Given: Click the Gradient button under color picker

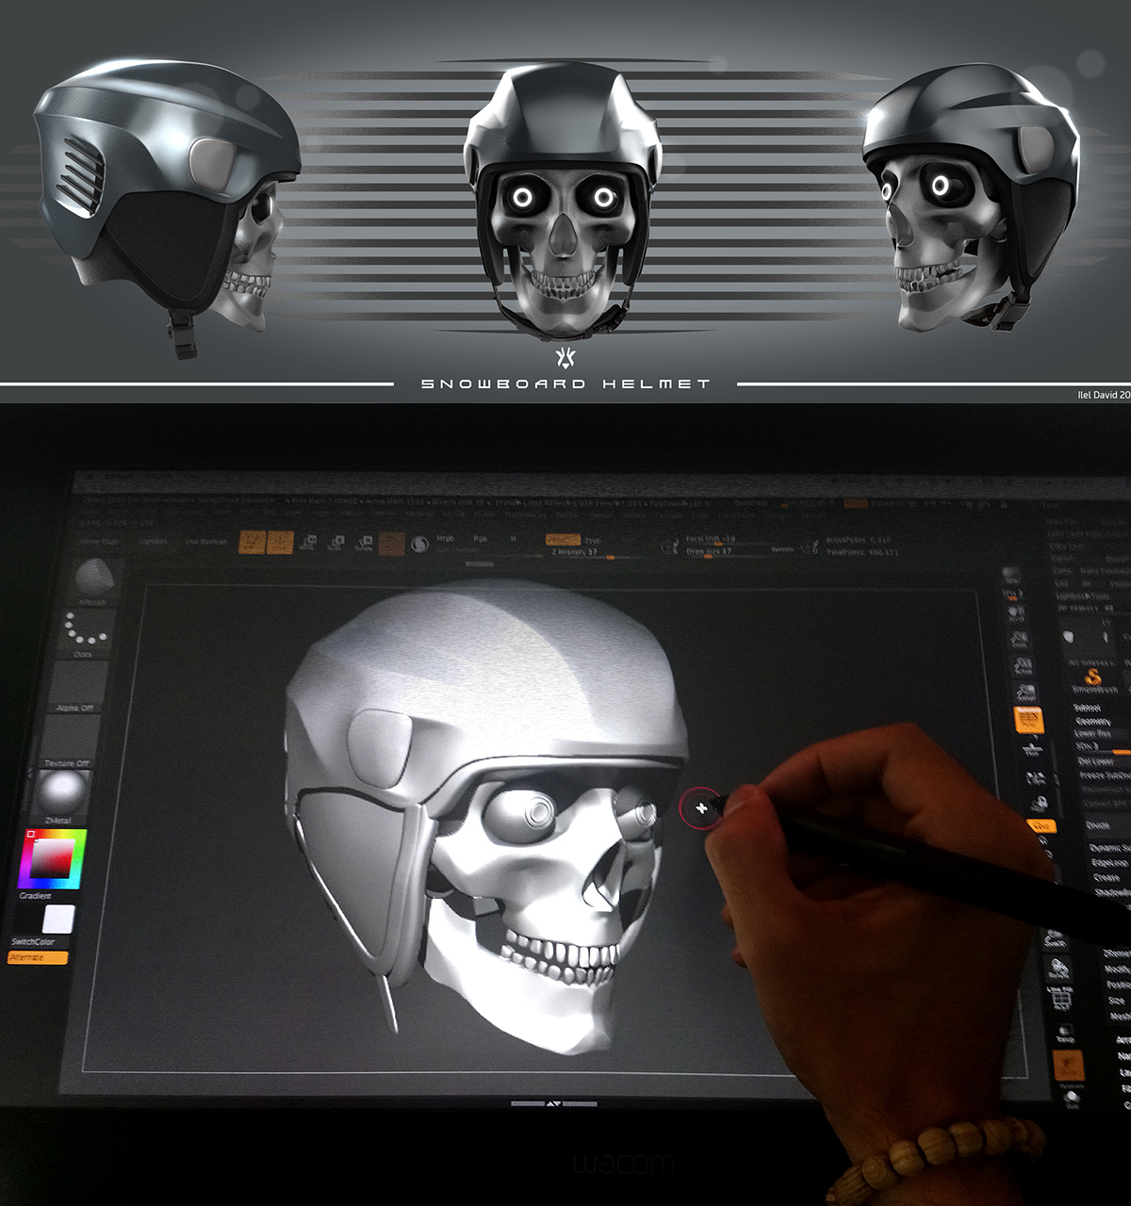Looking at the screenshot, I should click(x=36, y=896).
